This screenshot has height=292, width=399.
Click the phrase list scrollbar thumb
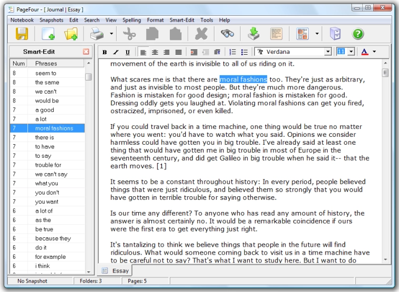(x=88, y=77)
